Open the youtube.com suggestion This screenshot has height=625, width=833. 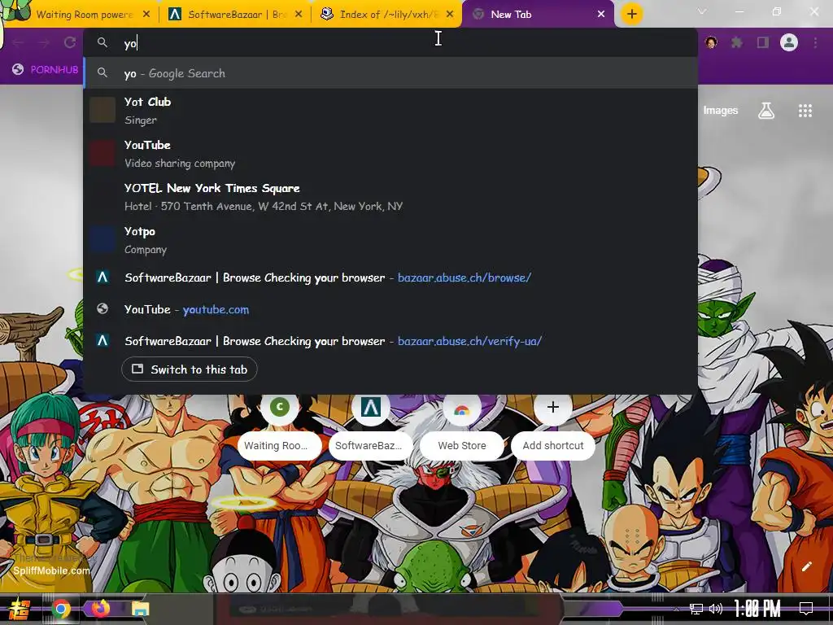point(390,309)
